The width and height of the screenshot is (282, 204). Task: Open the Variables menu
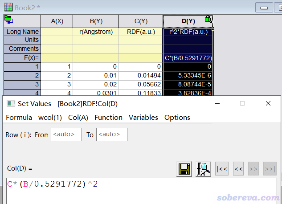click(143, 118)
